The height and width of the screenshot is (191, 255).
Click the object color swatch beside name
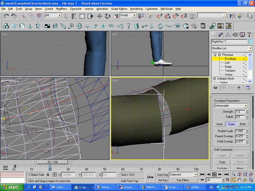(x=251, y=41)
